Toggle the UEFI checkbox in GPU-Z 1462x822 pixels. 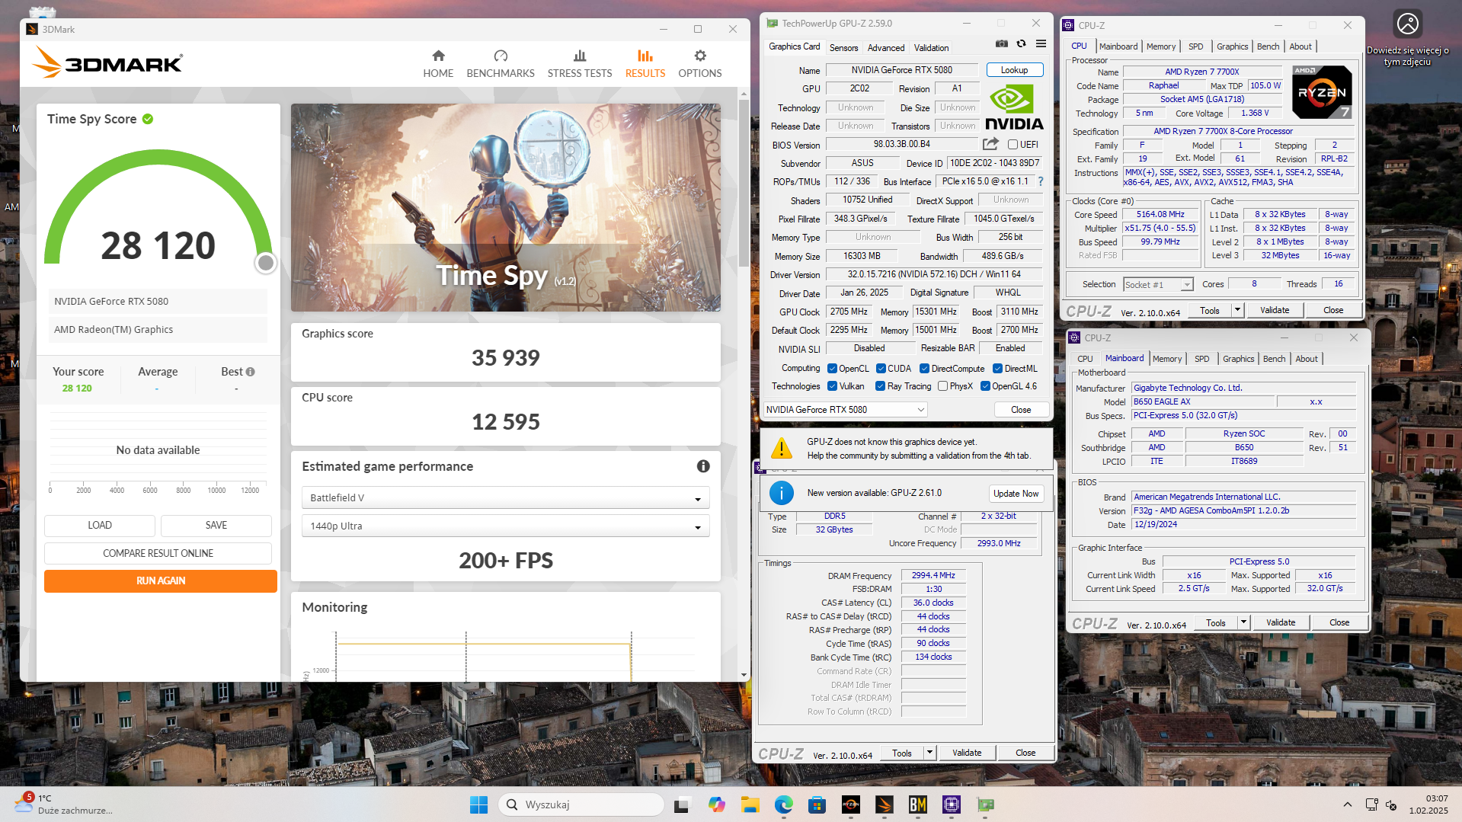click(1013, 145)
